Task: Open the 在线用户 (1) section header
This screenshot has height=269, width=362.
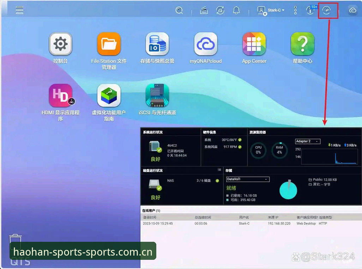Action: pos(151,210)
